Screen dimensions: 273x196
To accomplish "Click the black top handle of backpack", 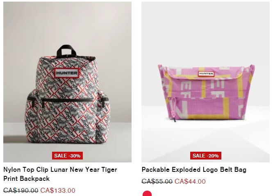I will [66, 50].
